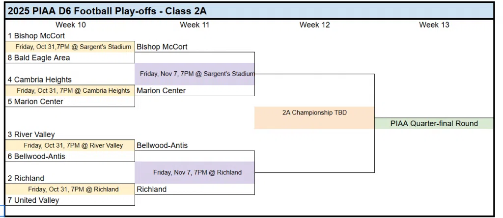Screen dimensions: 503x218
Task: Click the 2A Championship TBD cell
Action: [x=314, y=113]
